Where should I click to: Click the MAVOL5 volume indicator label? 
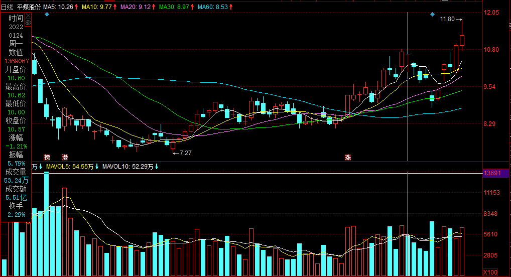[69, 166]
